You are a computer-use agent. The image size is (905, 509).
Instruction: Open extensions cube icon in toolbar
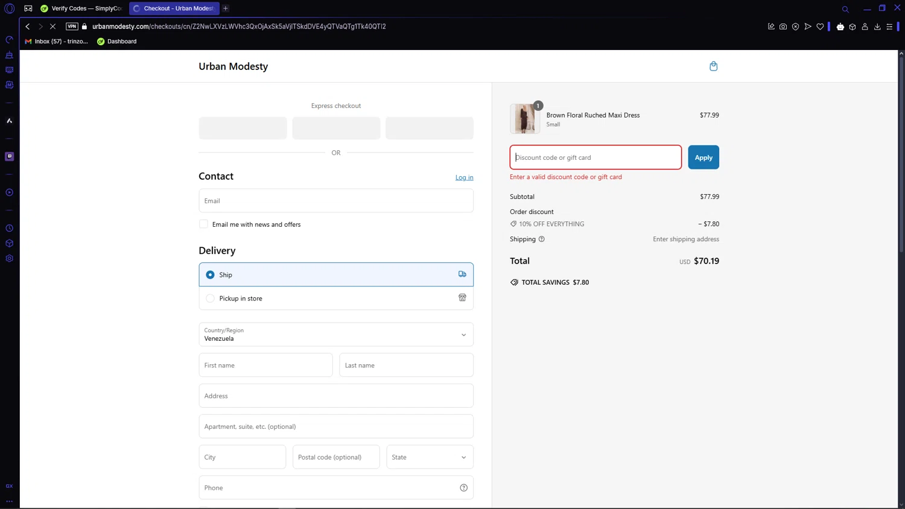click(853, 27)
